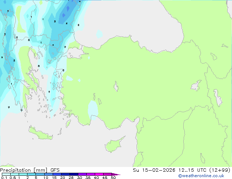Click the 0.1 to 0.5 mm legend swatch
The width and height of the screenshot is (232, 179).
coord(6,174)
